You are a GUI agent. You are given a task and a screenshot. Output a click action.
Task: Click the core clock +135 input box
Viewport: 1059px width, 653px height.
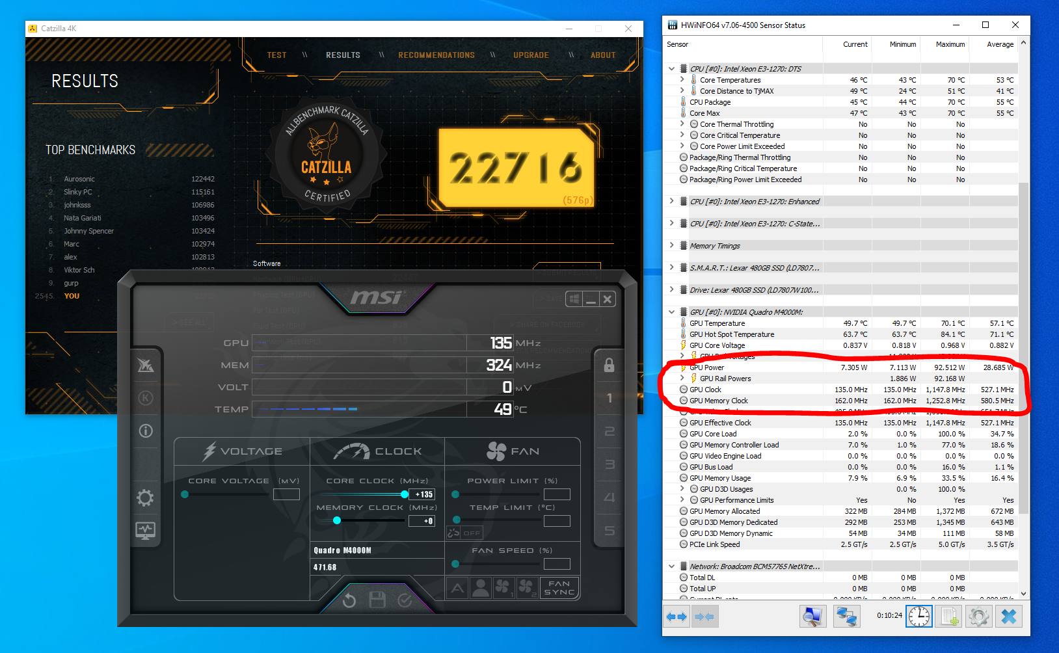[422, 494]
